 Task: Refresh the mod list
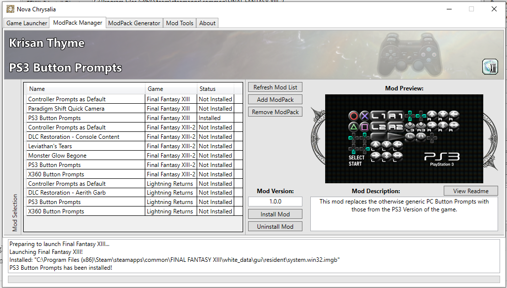coord(275,87)
